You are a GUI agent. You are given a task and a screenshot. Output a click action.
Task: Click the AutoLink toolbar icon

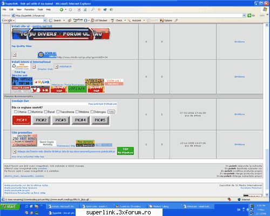click(x=129, y=21)
